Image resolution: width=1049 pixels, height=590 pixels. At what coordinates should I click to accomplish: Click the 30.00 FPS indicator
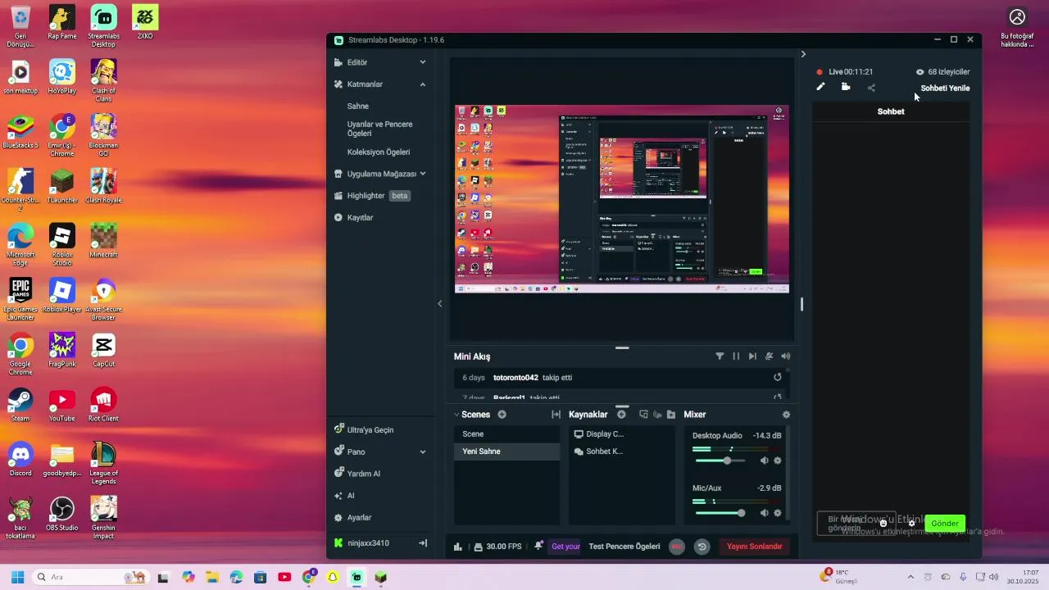pyautogui.click(x=498, y=547)
